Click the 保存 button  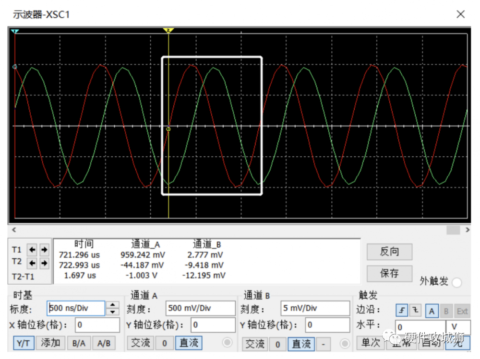click(389, 273)
